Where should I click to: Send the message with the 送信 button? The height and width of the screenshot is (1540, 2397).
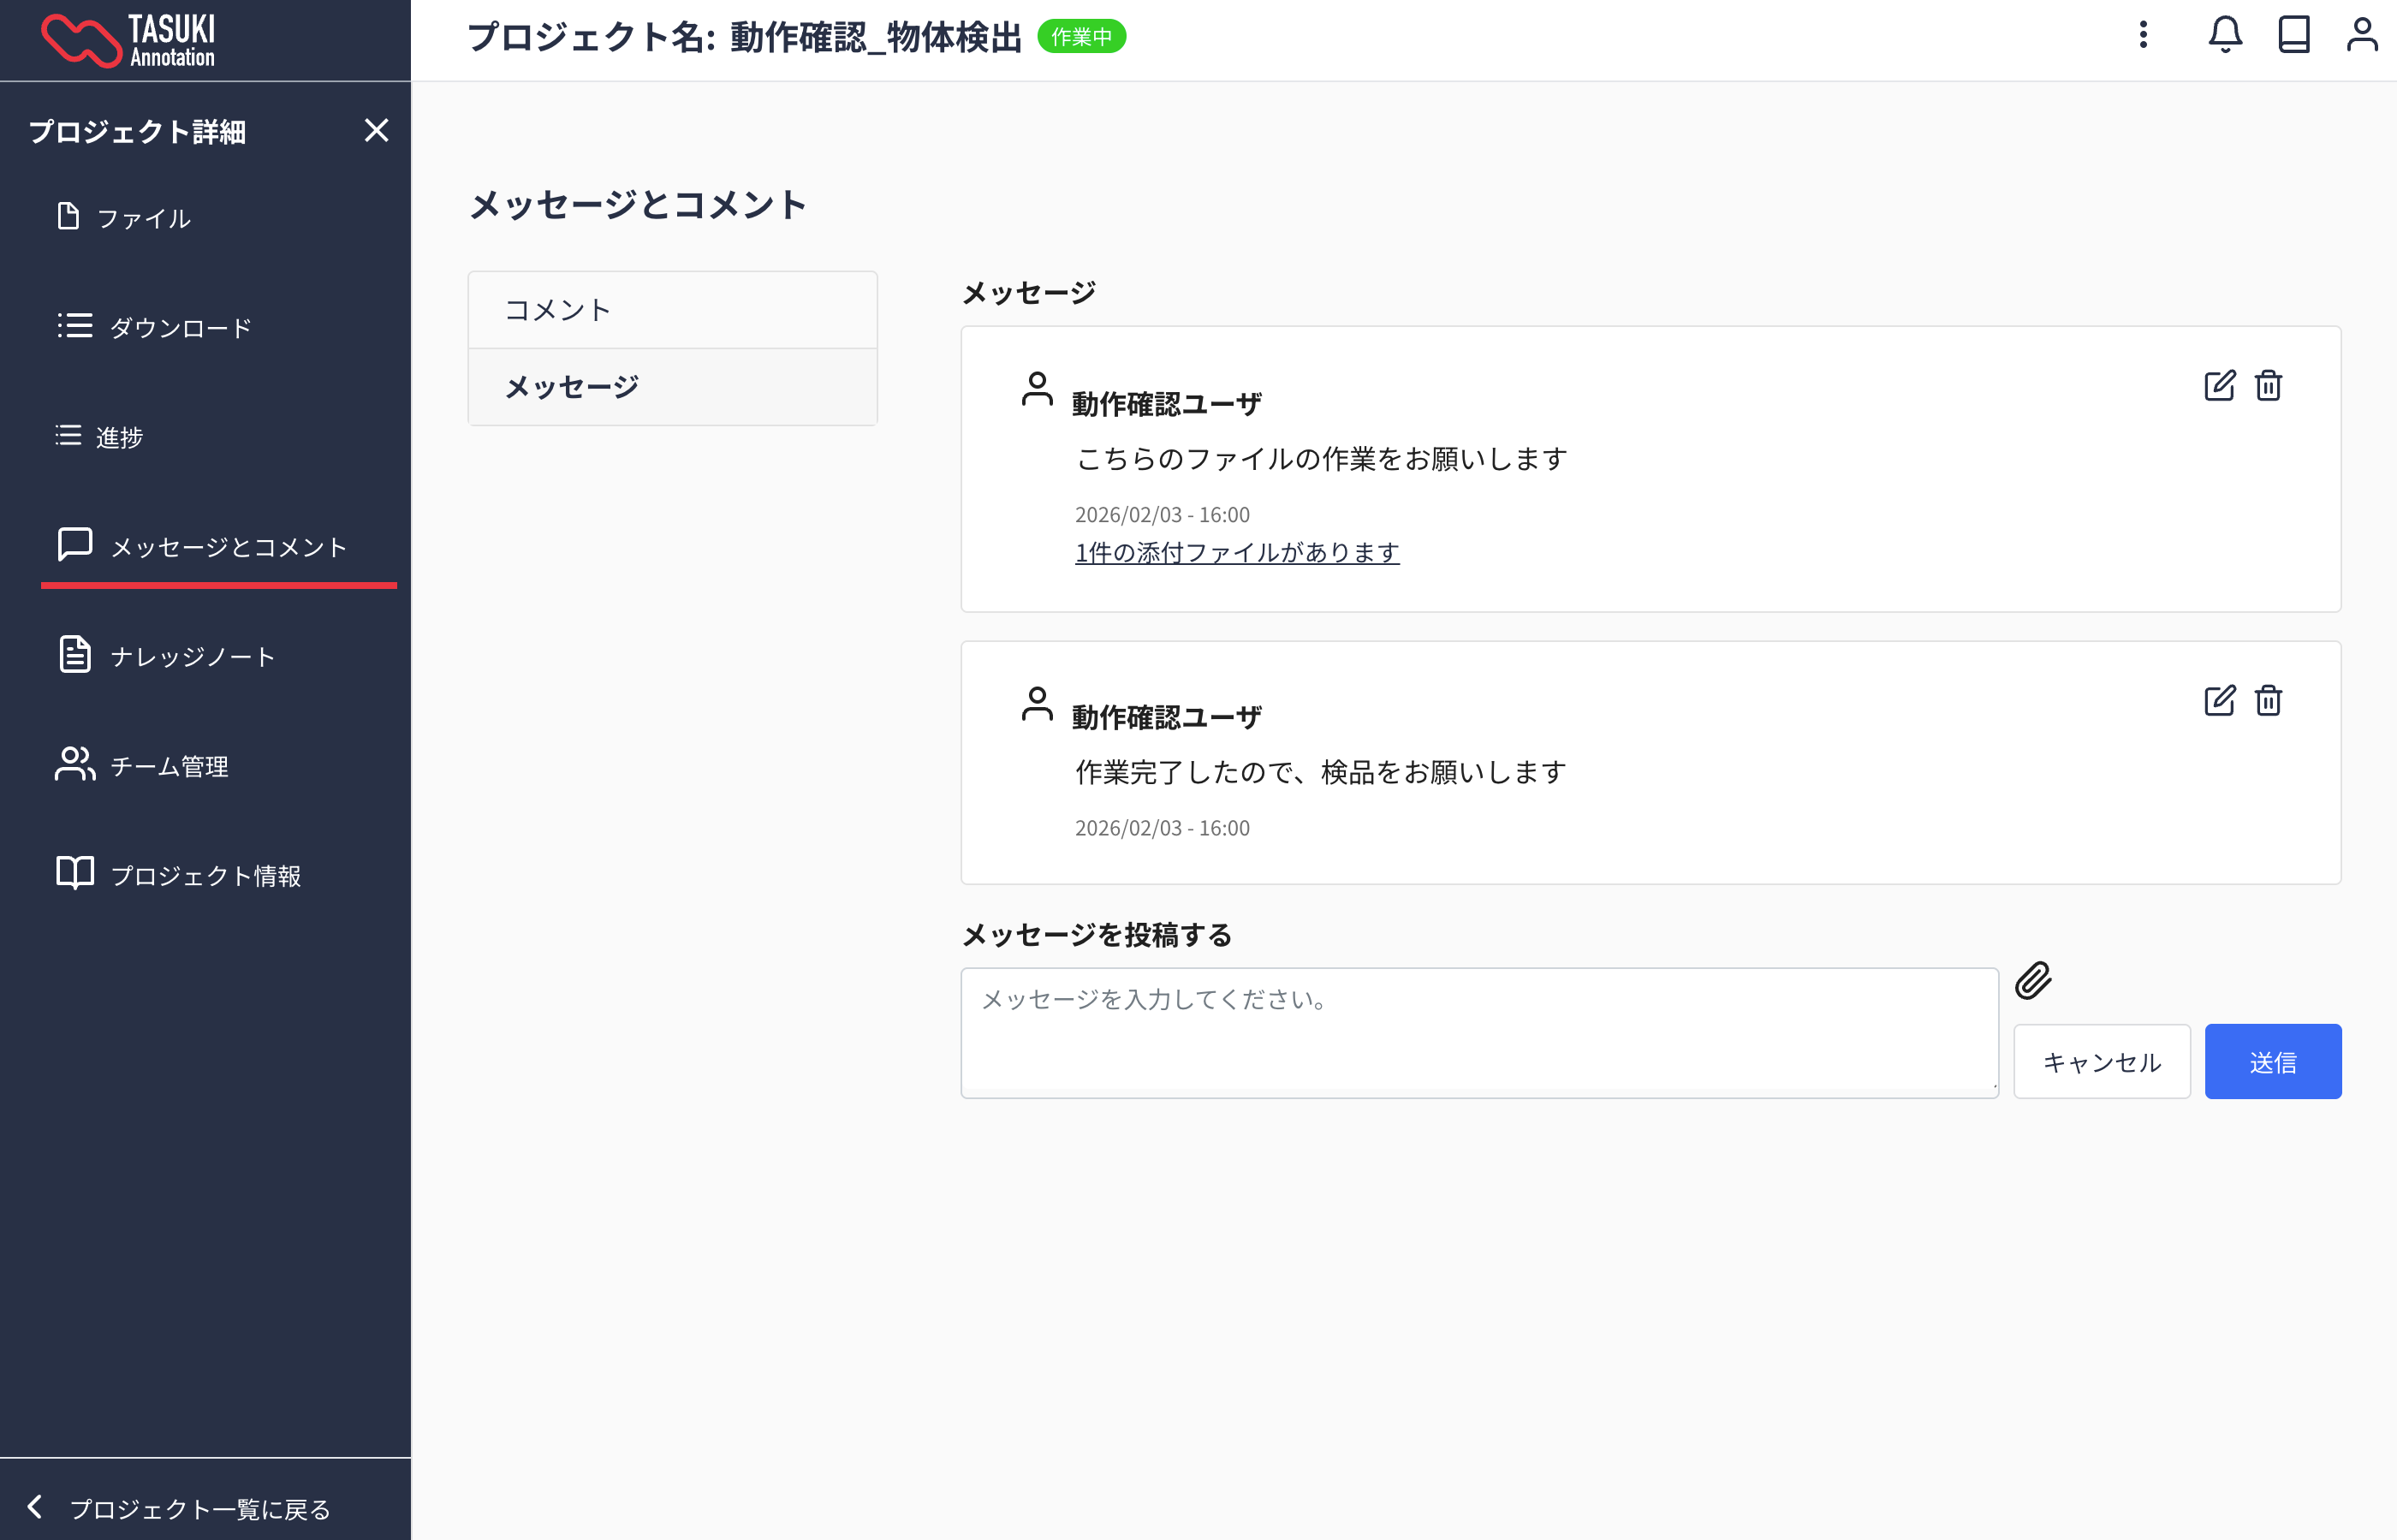[x=2272, y=1061]
